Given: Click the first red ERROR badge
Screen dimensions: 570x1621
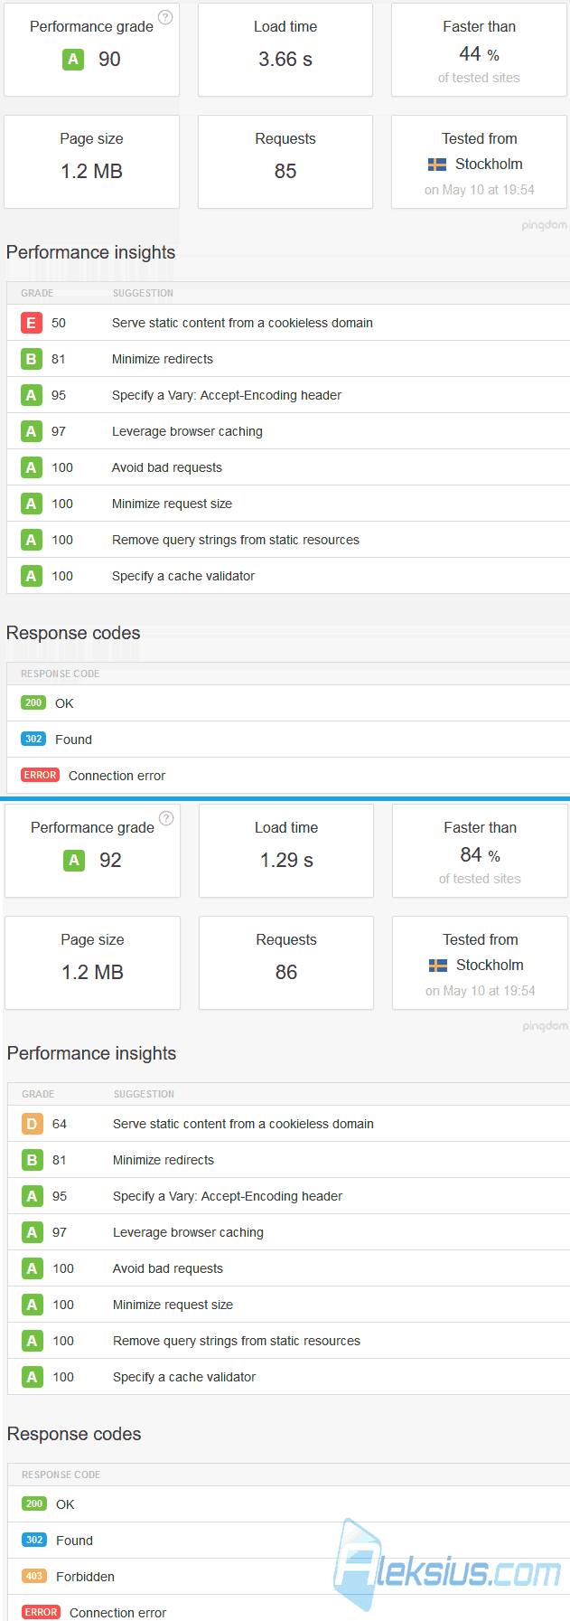Looking at the screenshot, I should pos(41,775).
